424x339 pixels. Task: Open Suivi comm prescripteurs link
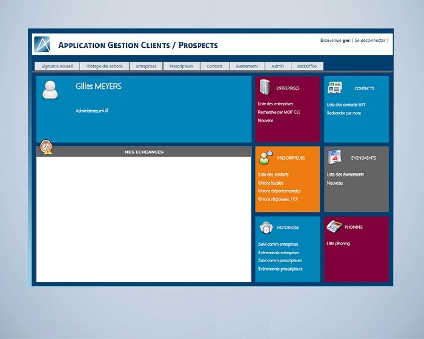[x=280, y=260]
